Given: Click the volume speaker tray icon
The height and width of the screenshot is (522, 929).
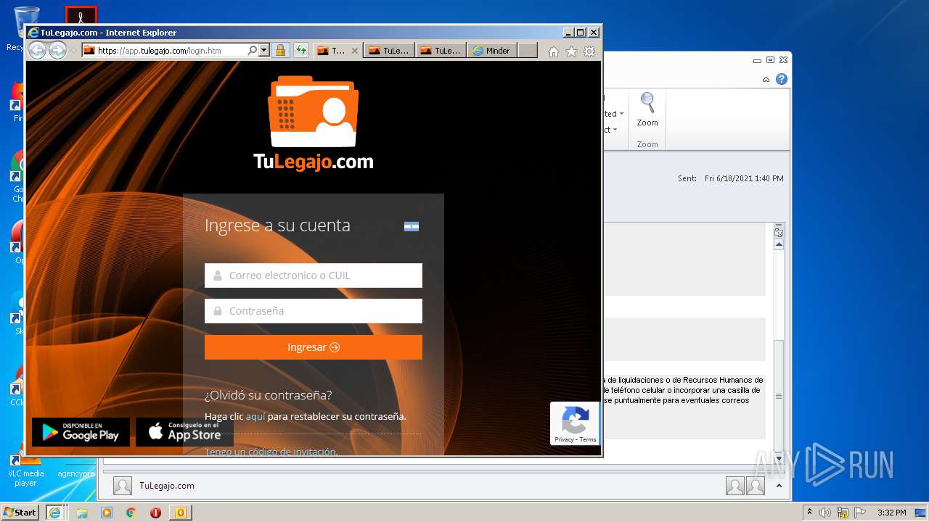Looking at the screenshot, I should (x=825, y=513).
